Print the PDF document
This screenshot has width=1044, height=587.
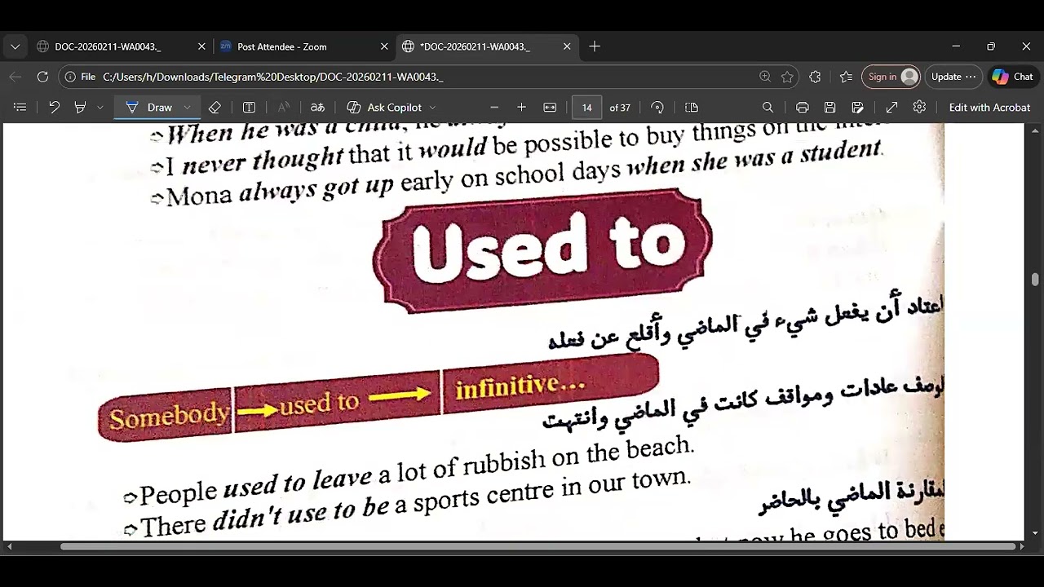pos(803,107)
